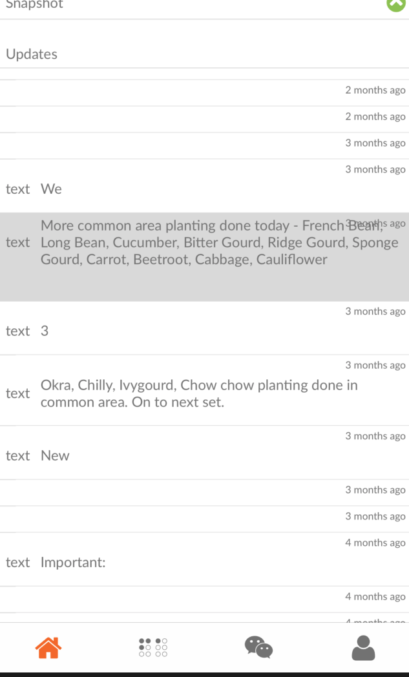Tap the 'text' label beside the Okra update

tap(17, 393)
